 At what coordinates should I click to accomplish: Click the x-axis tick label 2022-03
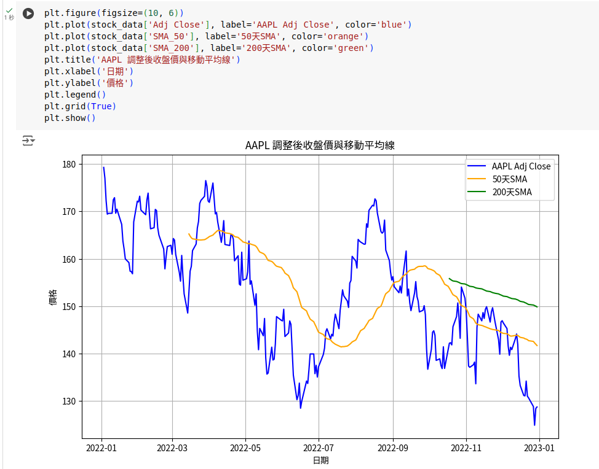[172, 448]
